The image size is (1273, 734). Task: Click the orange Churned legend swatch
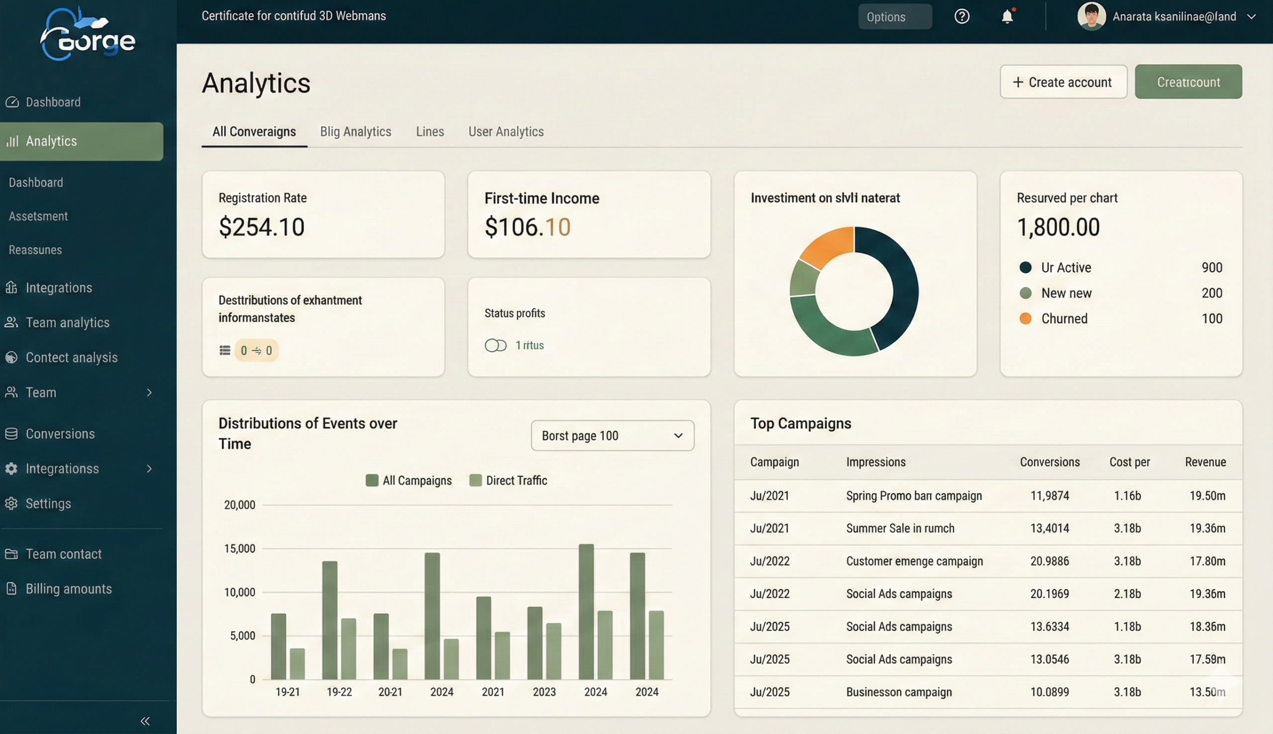(x=1025, y=319)
